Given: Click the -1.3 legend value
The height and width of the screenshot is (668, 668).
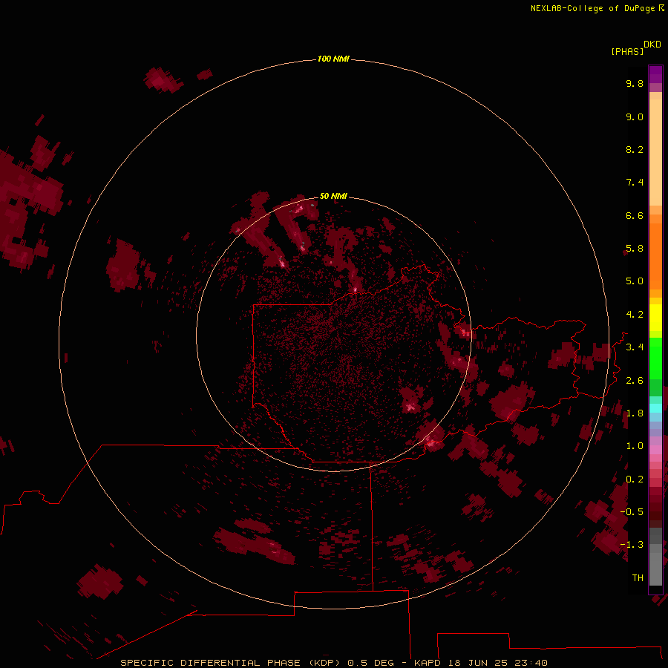Looking at the screenshot, I should click(x=632, y=545).
